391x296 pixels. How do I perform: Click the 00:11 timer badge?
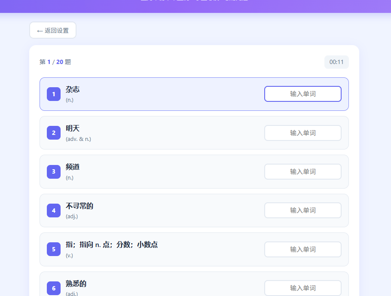(336, 62)
